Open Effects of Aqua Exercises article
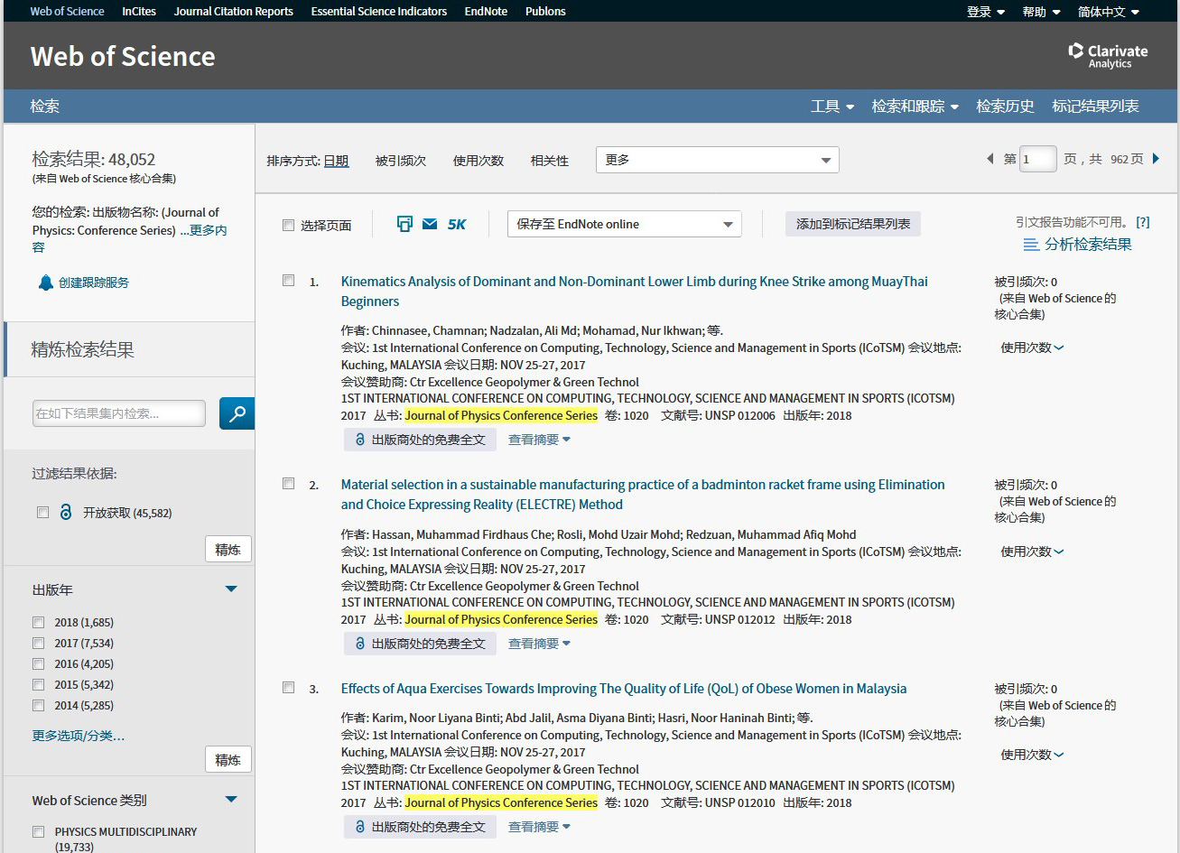Viewport: 1180px width, 853px height. pyautogui.click(x=624, y=689)
